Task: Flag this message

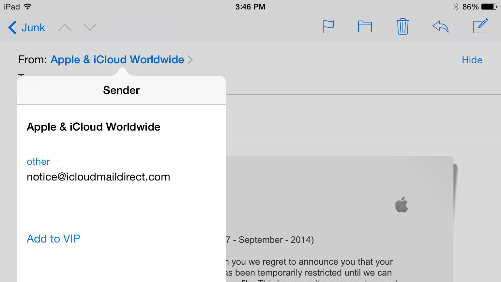Action: (328, 27)
